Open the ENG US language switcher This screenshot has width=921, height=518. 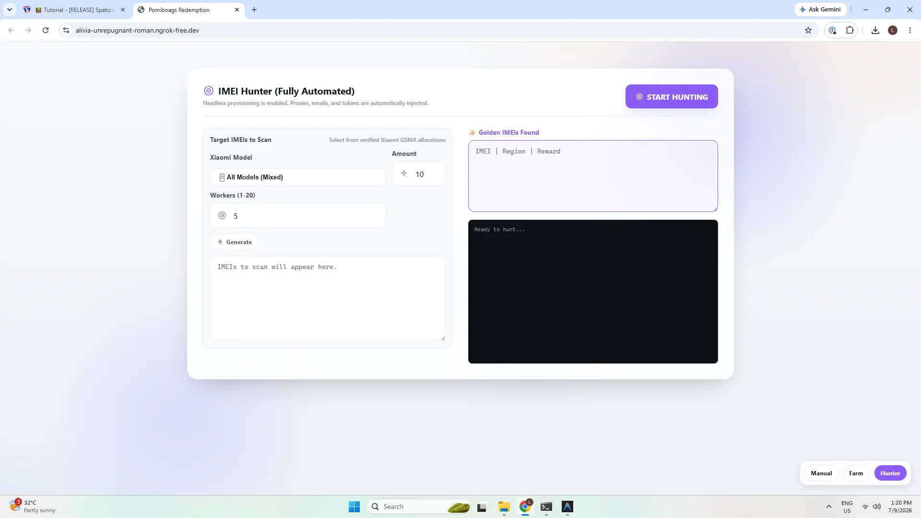(x=847, y=506)
